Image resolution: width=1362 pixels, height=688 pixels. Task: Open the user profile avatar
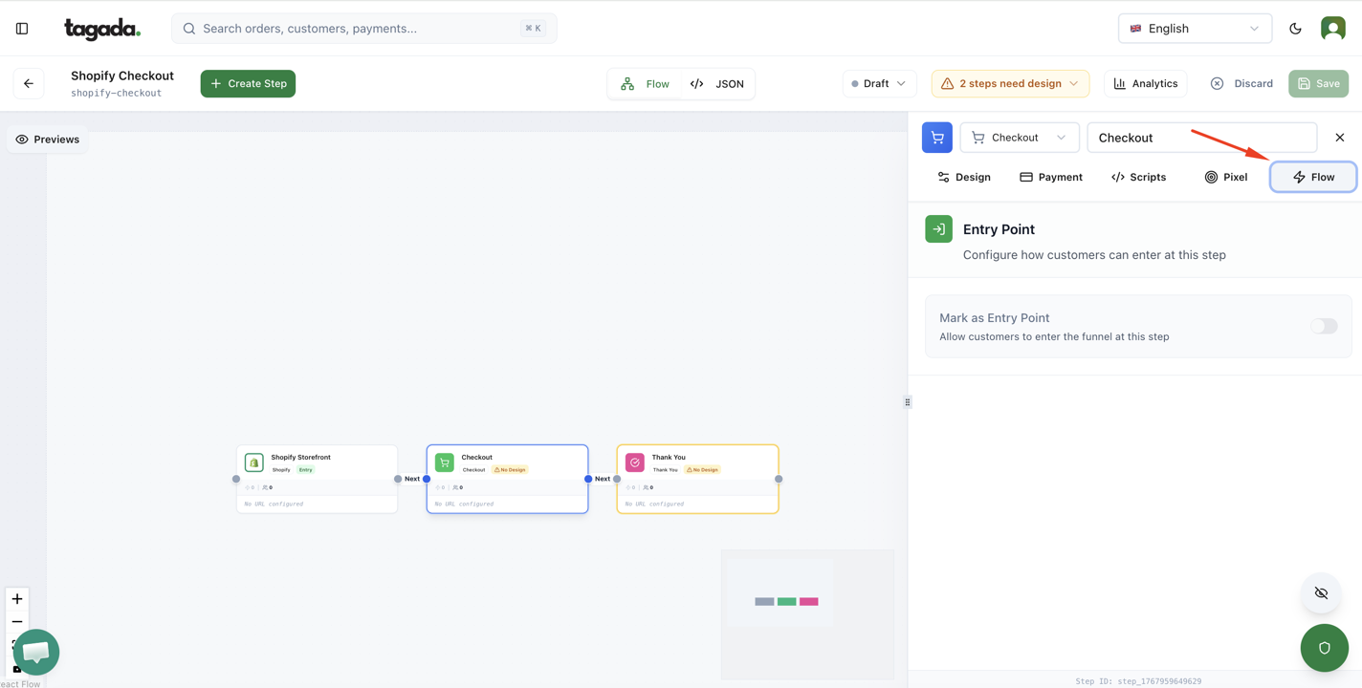click(1332, 29)
